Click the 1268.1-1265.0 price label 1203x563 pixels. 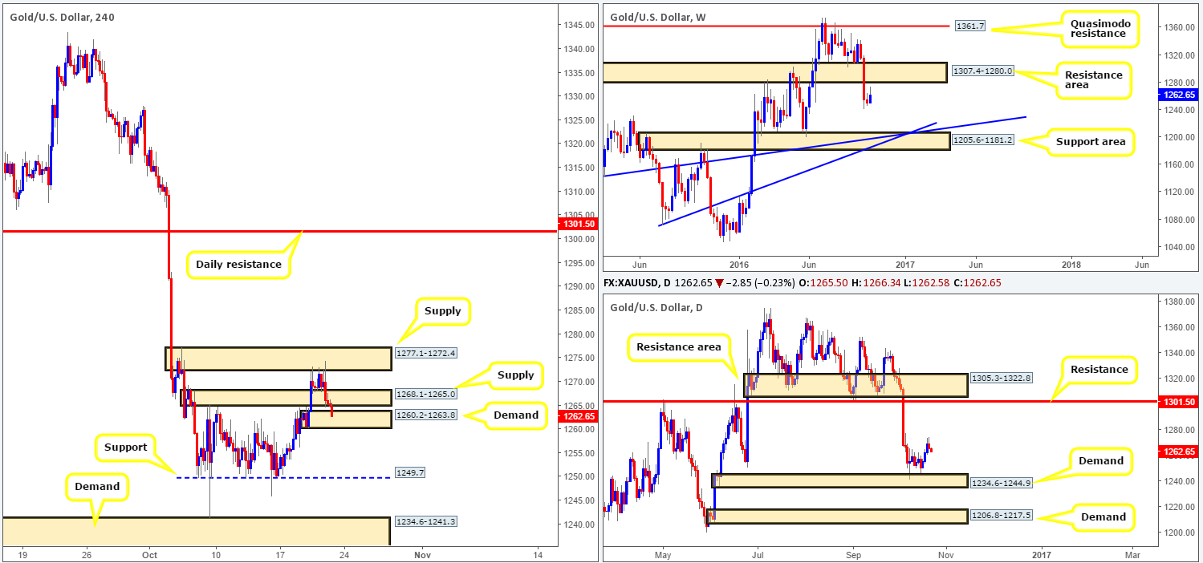tap(425, 394)
